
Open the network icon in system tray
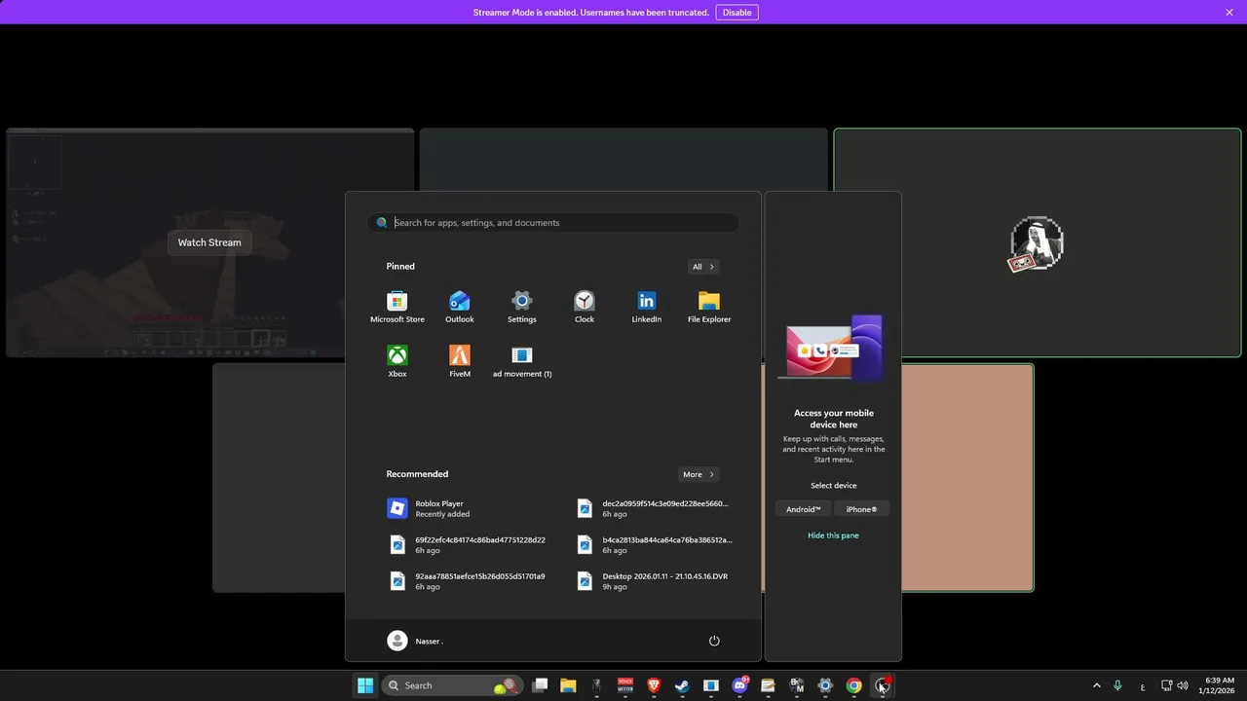pyautogui.click(x=1166, y=685)
